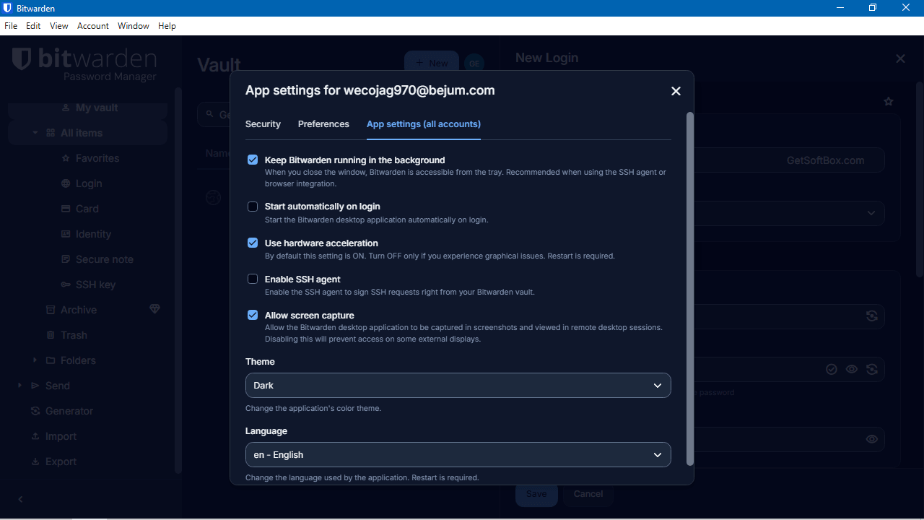This screenshot has width=924, height=520.
Task: Open the Edit menu
Action: (x=33, y=26)
